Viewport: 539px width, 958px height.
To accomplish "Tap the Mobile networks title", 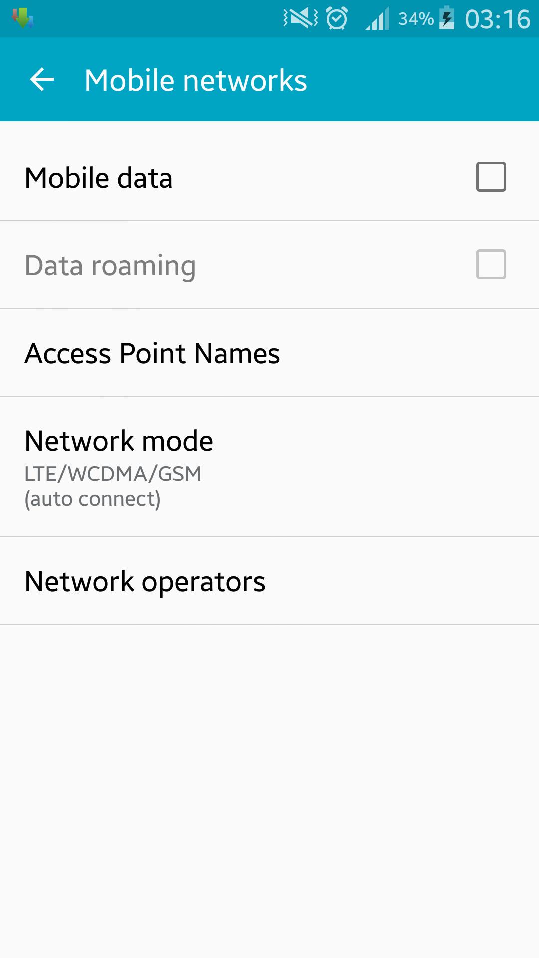I will pyautogui.click(x=196, y=80).
